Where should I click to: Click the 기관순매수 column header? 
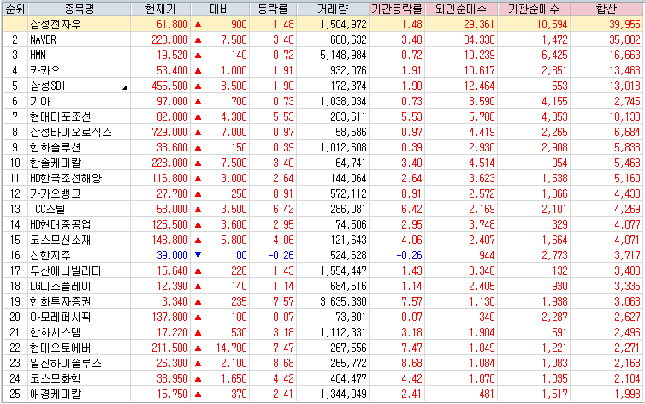[x=534, y=9]
